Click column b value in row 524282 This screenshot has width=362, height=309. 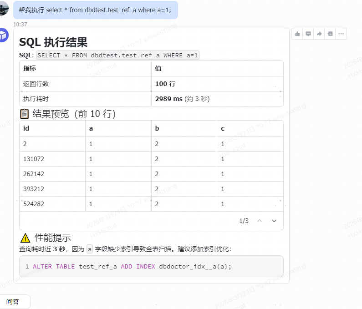pyautogui.click(x=157, y=204)
